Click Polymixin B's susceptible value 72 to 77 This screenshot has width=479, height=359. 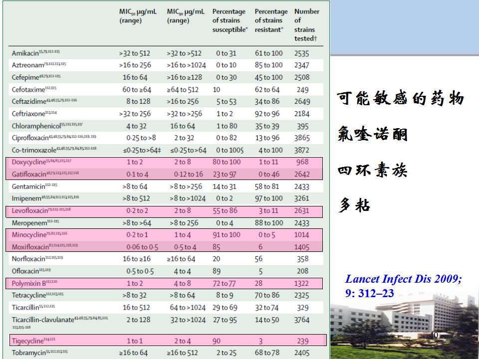click(224, 284)
